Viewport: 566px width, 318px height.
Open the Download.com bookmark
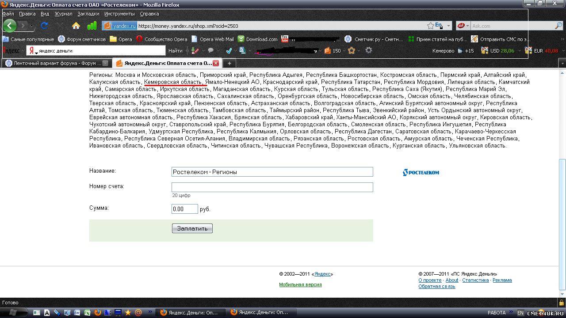258,39
